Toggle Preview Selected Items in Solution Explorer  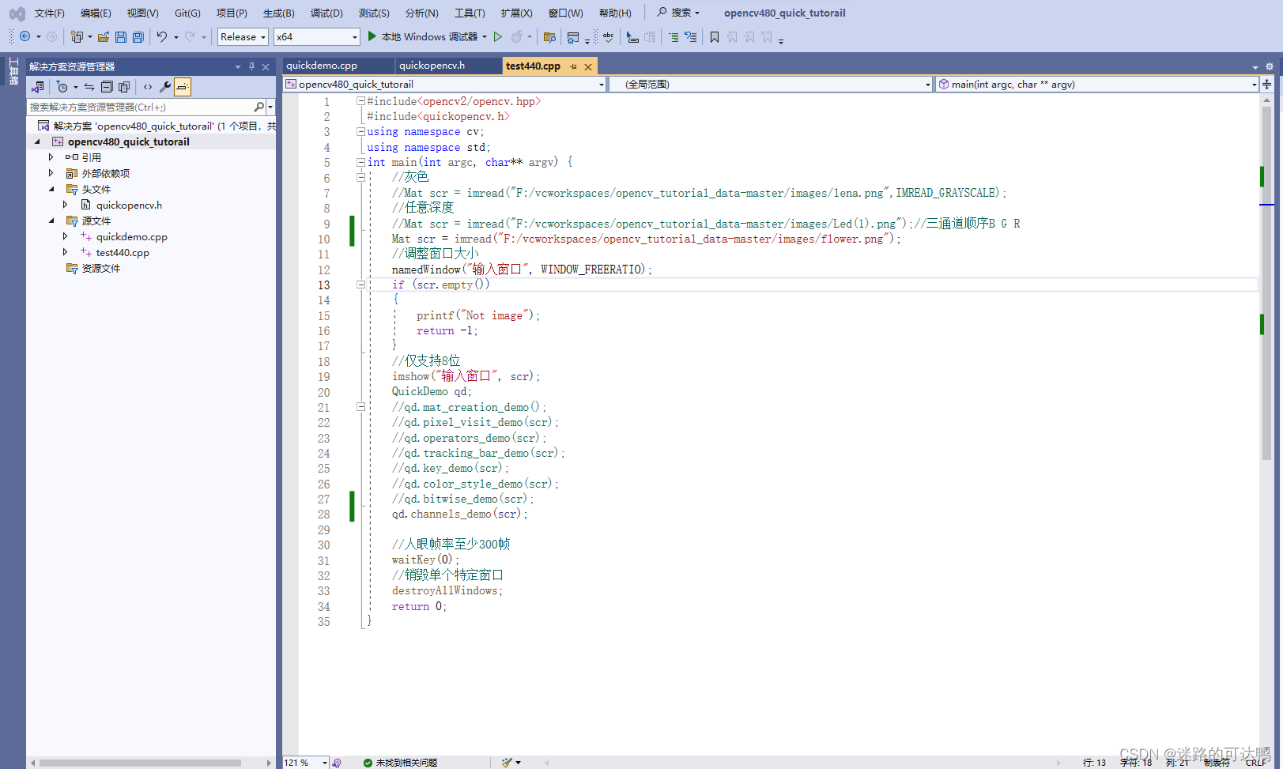click(x=183, y=87)
